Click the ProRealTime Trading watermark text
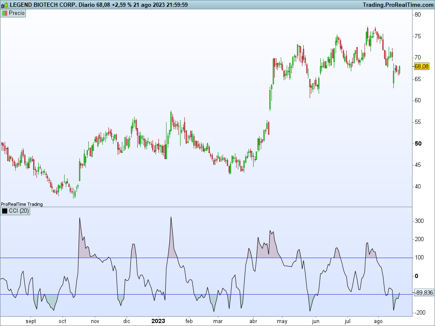 pyautogui.click(x=22, y=204)
